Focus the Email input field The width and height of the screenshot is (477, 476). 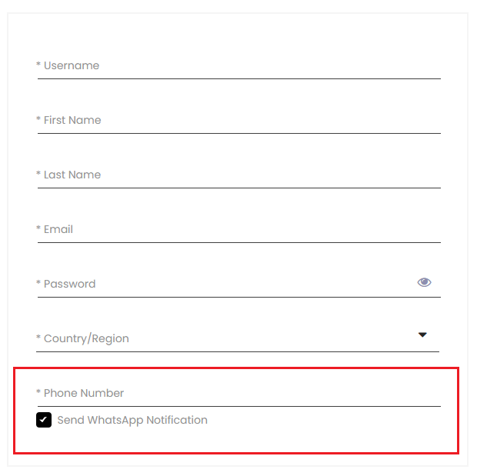pos(239,230)
